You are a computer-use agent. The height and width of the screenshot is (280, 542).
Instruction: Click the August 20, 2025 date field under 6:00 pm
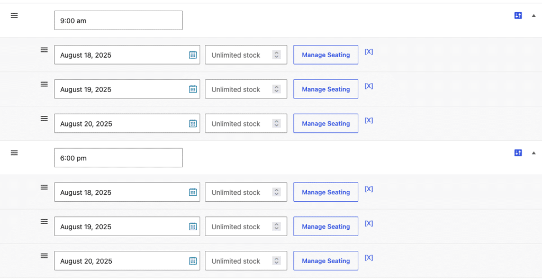[127, 260]
